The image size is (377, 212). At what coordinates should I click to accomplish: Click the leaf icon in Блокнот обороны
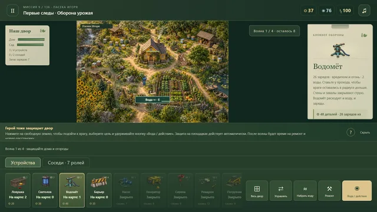click(x=364, y=35)
